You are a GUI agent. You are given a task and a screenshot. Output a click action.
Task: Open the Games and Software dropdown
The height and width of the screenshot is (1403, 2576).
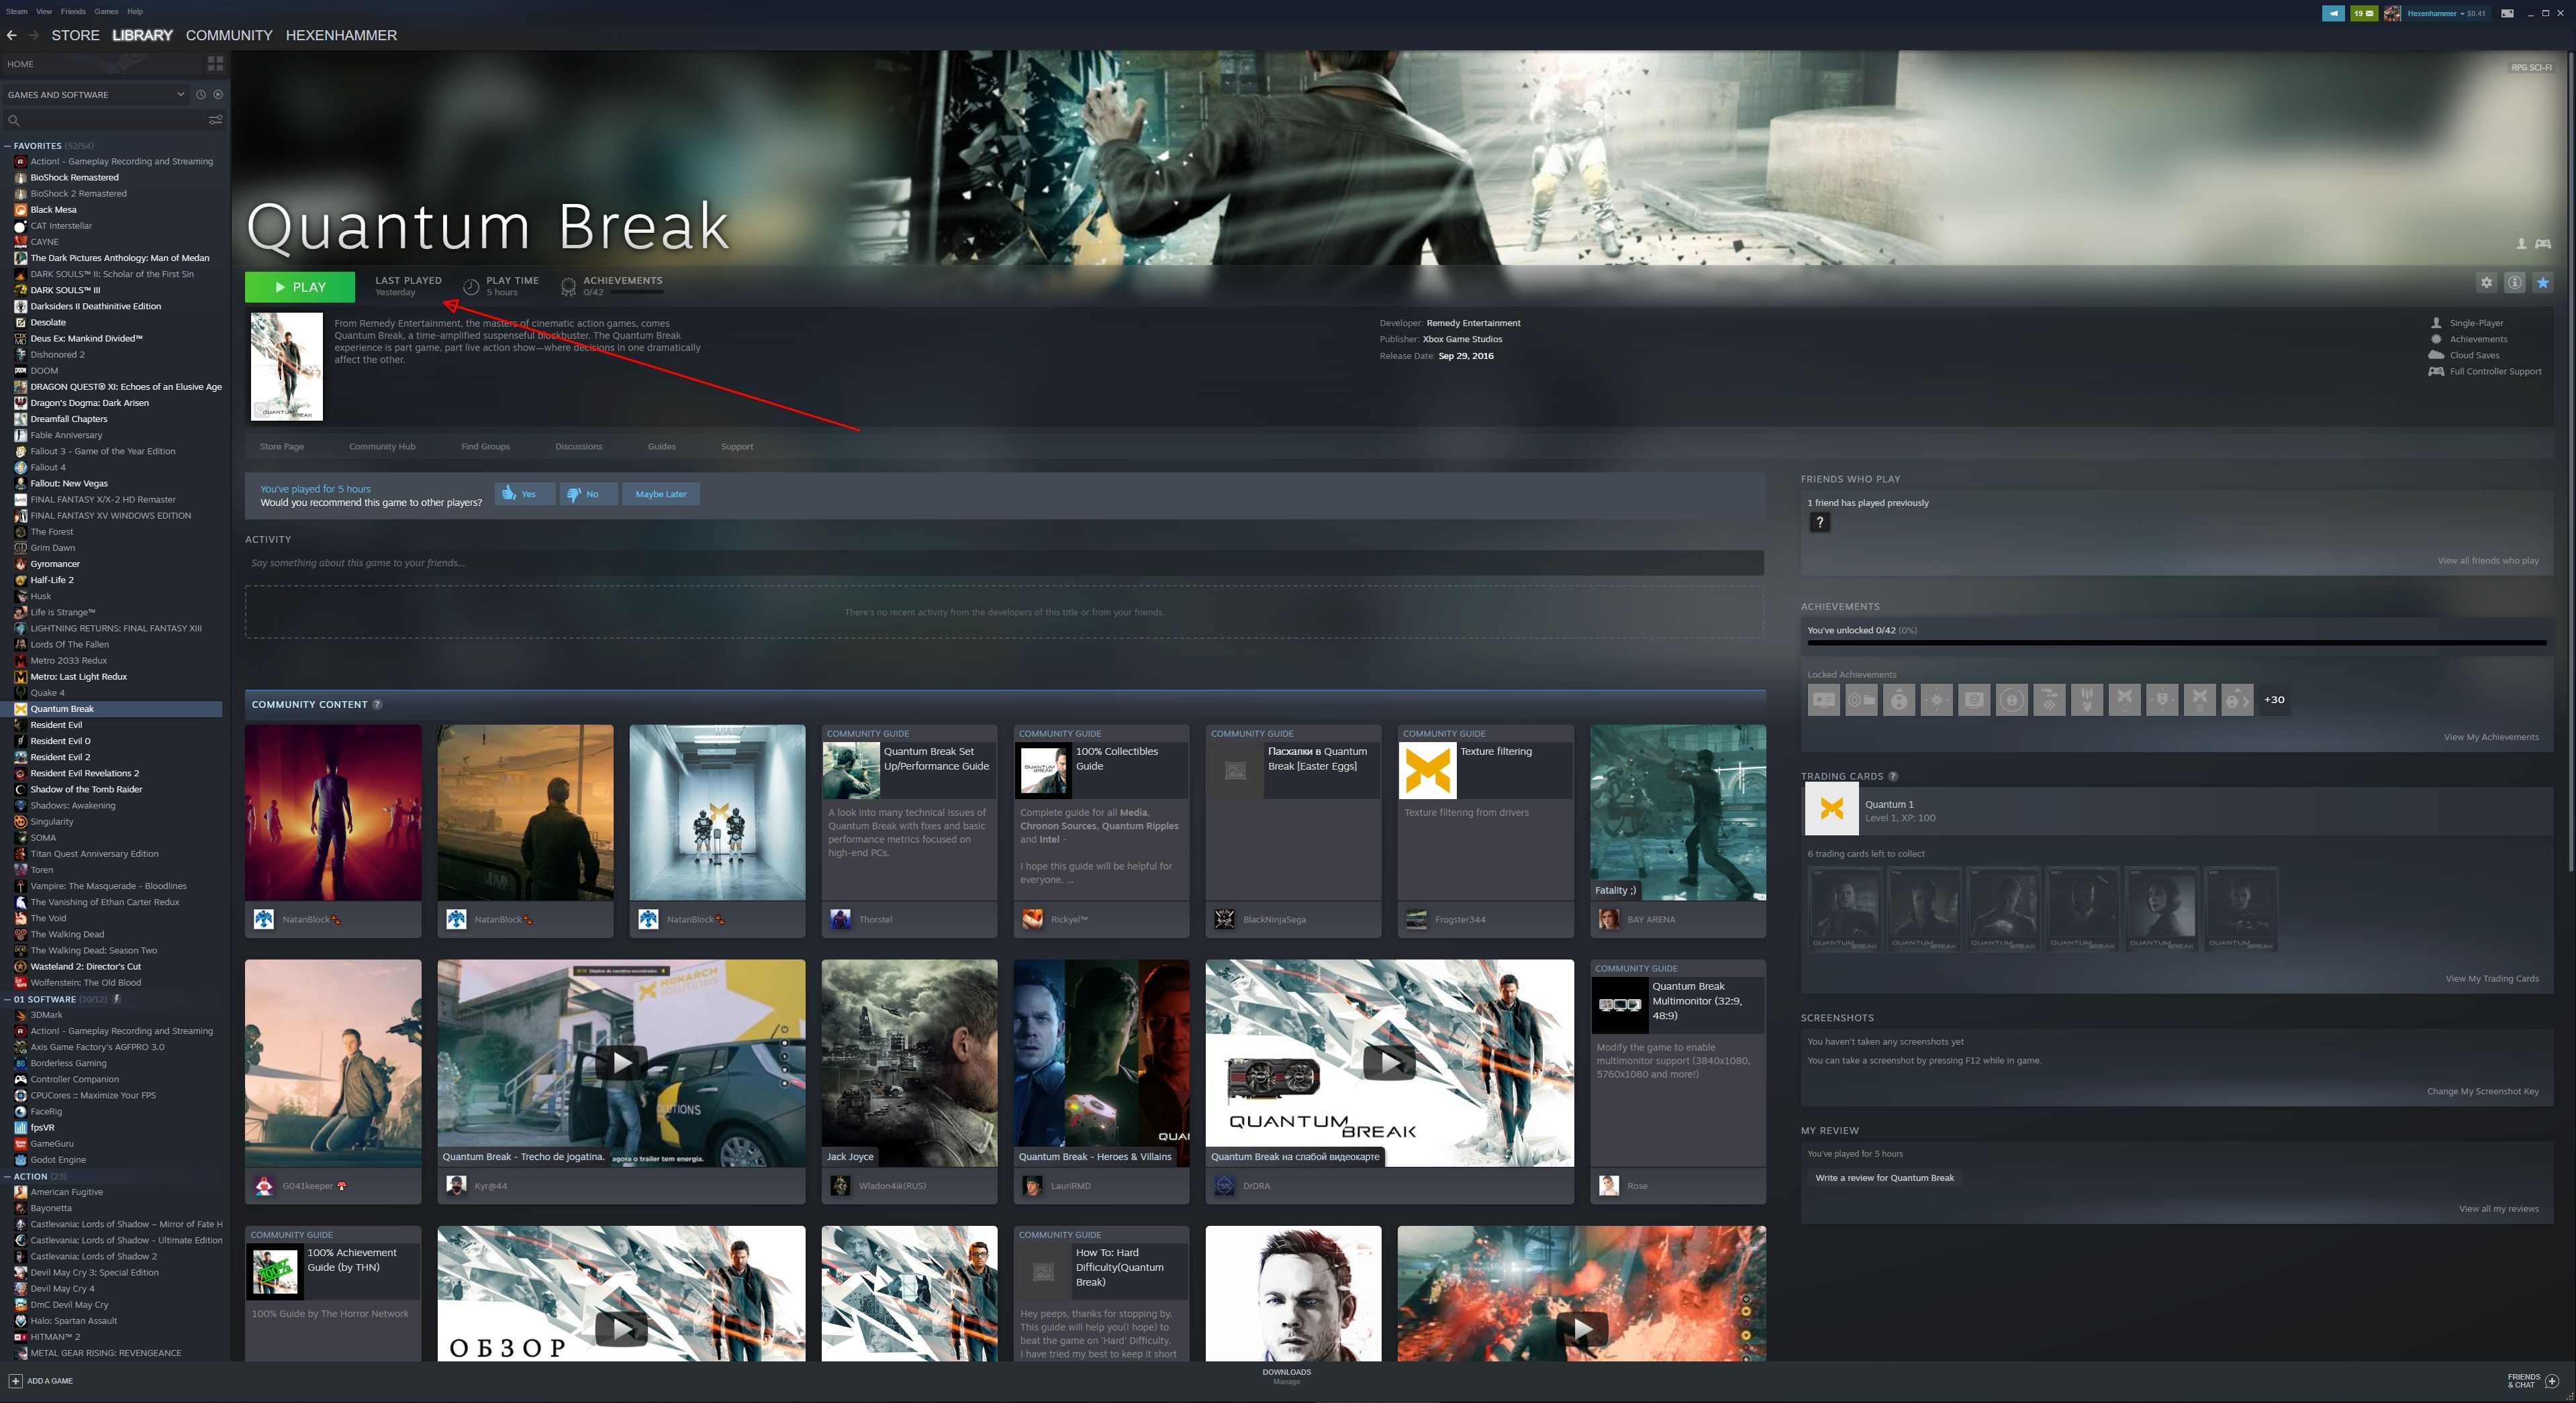95,95
